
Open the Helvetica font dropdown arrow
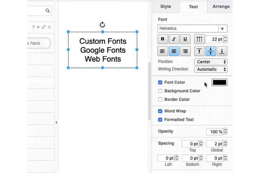[222, 29]
